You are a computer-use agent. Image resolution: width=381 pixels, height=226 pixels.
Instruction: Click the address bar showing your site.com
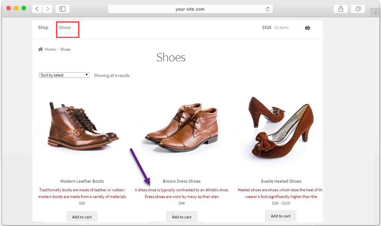190,9
